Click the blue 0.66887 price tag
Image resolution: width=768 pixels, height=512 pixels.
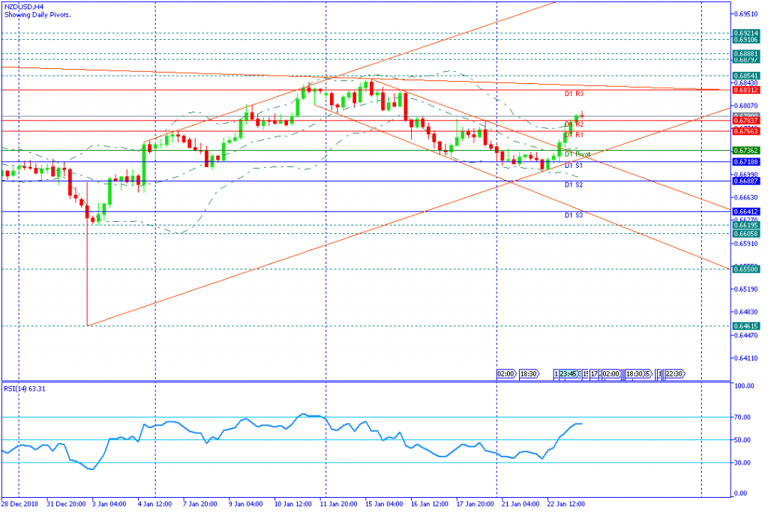(x=746, y=181)
